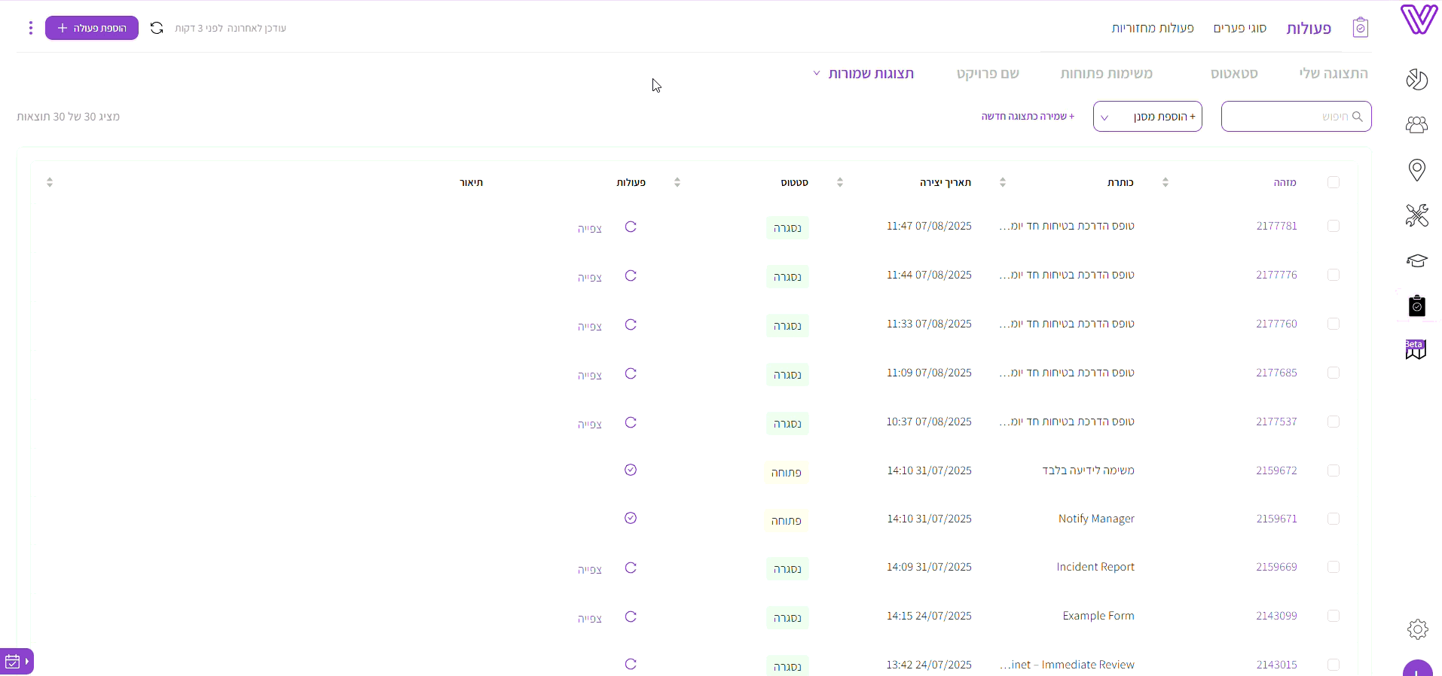Open record ID 2159671 link
This screenshot has width=1442, height=676.
1277,519
